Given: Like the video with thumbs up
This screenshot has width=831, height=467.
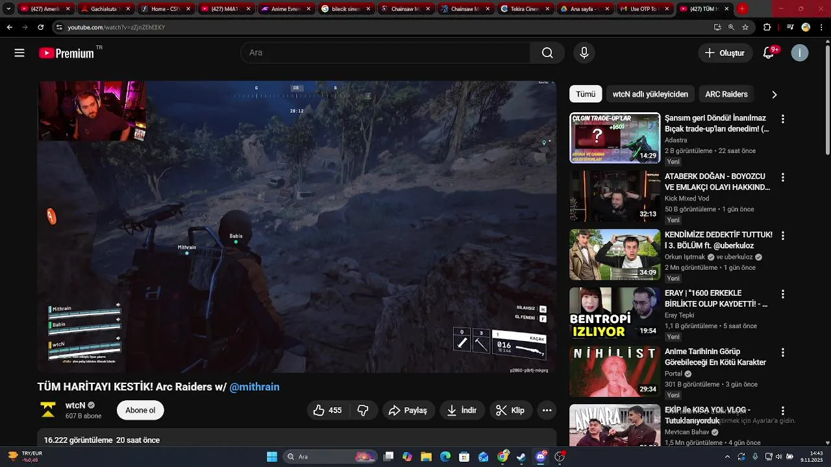Looking at the screenshot, I should [x=328, y=411].
